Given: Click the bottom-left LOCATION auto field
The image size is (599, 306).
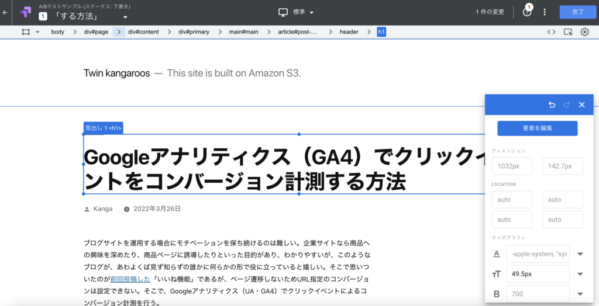Looking at the screenshot, I should pyautogui.click(x=512, y=220).
